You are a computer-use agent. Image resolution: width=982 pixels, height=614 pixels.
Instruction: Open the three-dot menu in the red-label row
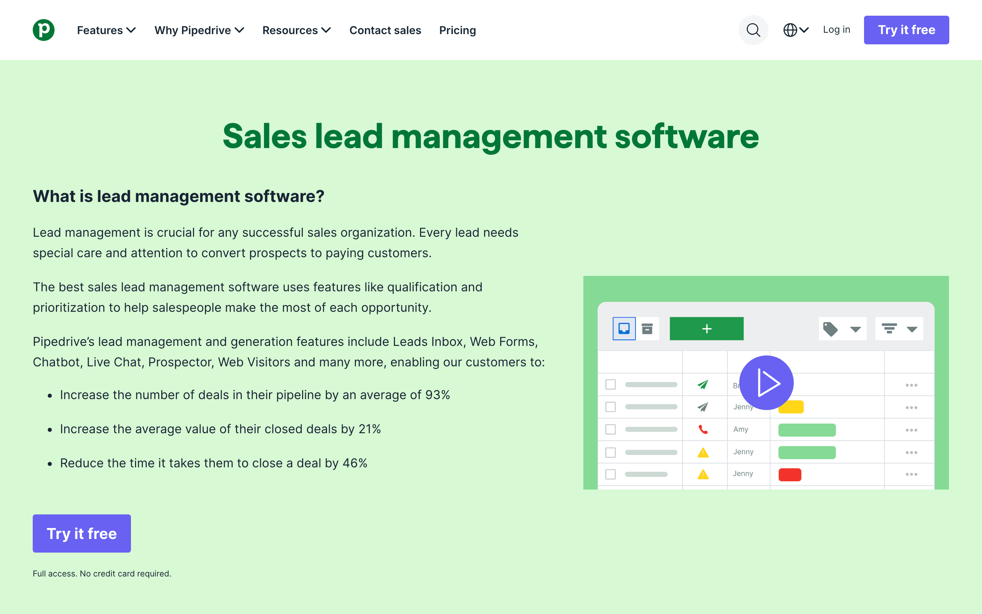911,474
